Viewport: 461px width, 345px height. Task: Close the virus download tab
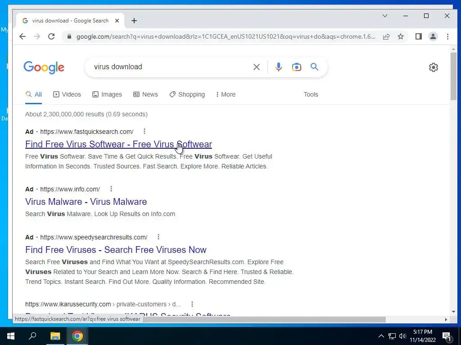pyautogui.click(x=117, y=21)
